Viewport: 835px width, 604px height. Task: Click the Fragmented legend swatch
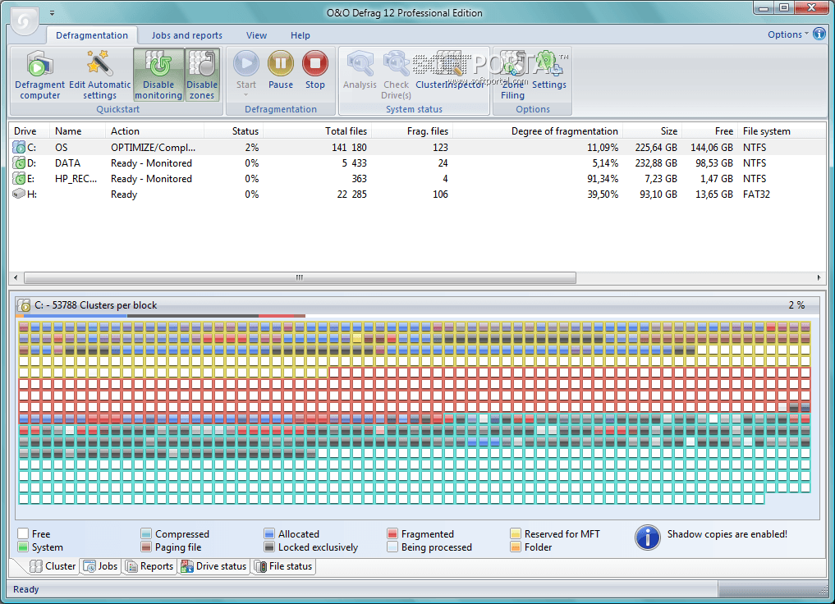(392, 533)
